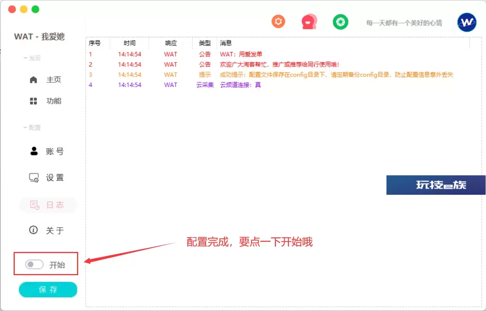Go to the 主页 menu item

(x=54, y=80)
